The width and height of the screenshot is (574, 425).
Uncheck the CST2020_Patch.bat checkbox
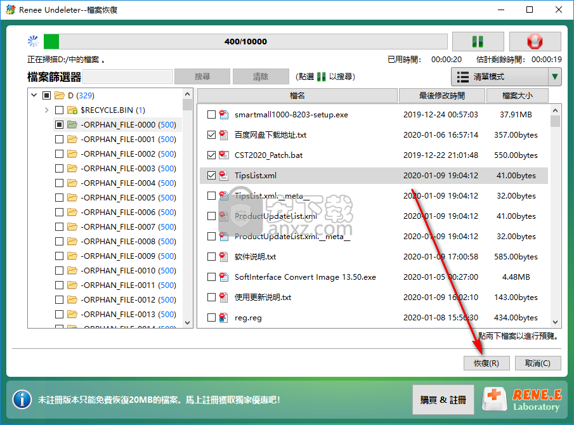(211, 155)
